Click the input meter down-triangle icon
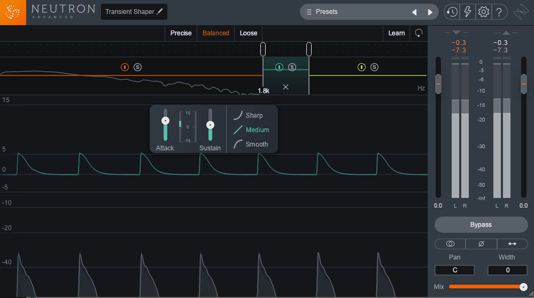Screen dimensions: 534x298 [456, 33]
